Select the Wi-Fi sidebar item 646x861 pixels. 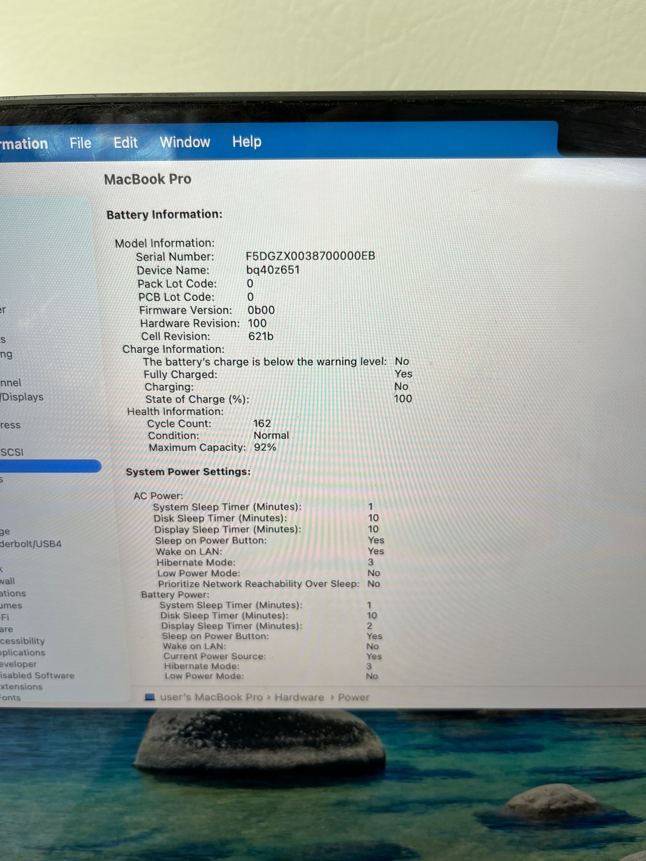click(x=4, y=617)
